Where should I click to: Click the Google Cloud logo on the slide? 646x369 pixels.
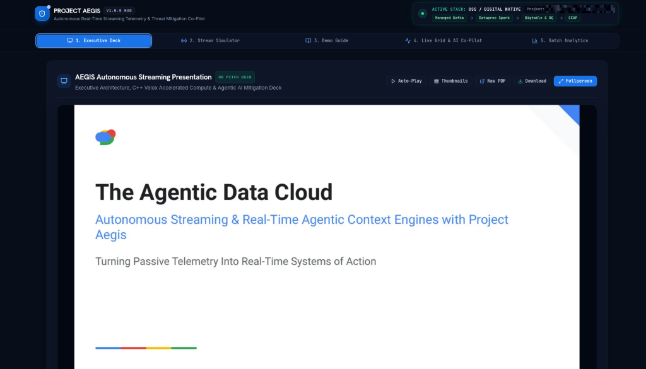point(105,137)
